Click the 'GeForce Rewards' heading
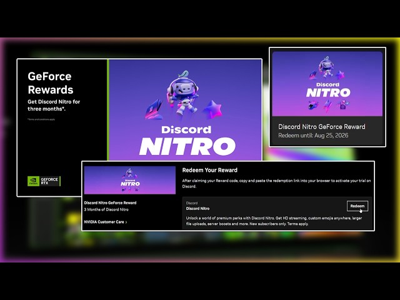Image resolution: width=400 pixels, height=300 pixels. [51, 83]
